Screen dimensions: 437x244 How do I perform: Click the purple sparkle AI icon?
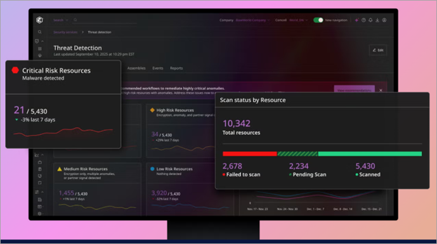click(356, 20)
